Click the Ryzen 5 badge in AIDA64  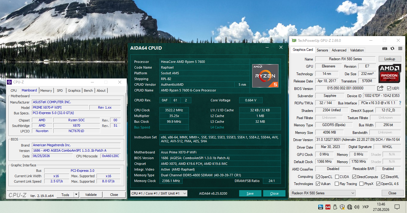(265, 76)
